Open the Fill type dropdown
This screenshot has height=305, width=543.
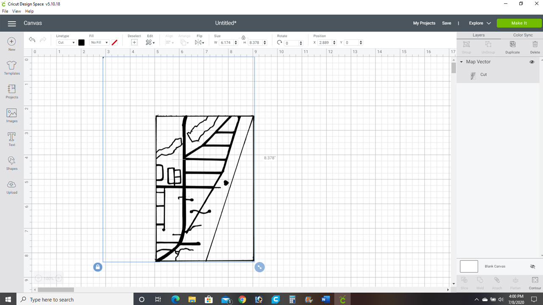coord(99,42)
